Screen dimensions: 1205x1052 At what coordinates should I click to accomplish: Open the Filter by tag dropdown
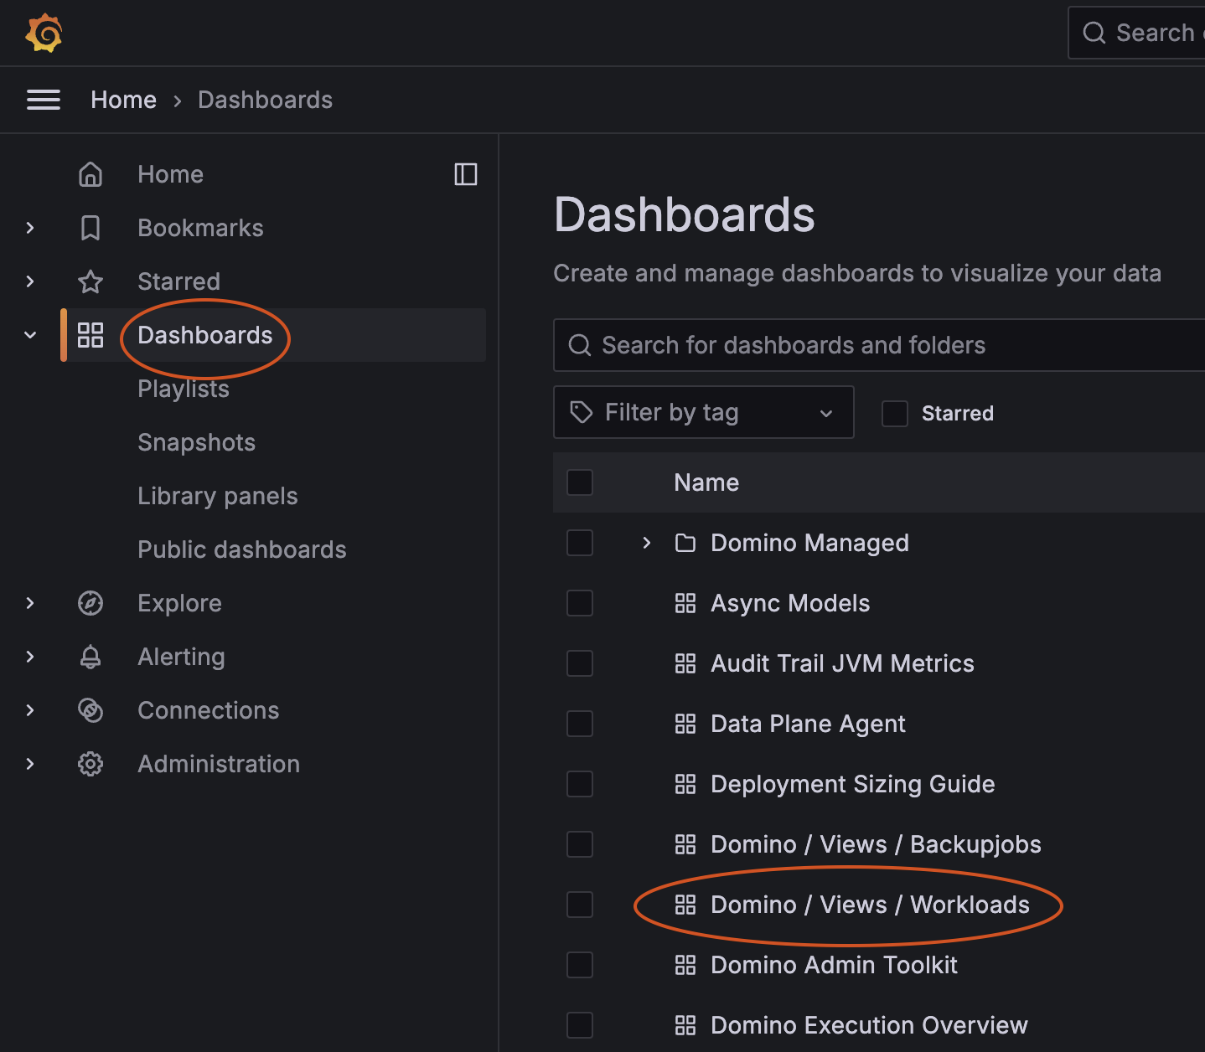704,412
